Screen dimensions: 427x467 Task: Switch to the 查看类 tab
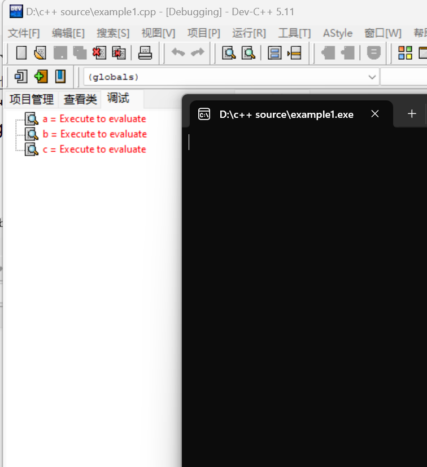[x=80, y=99]
